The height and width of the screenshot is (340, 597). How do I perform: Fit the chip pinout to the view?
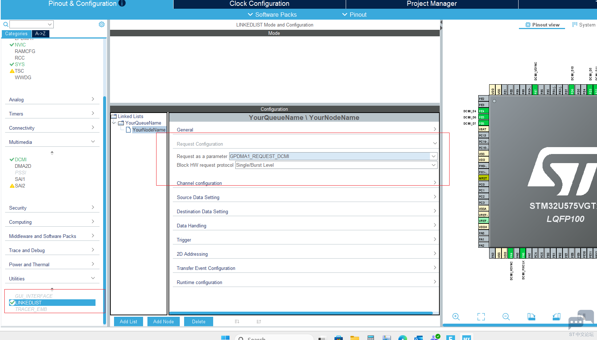pyautogui.click(x=481, y=316)
